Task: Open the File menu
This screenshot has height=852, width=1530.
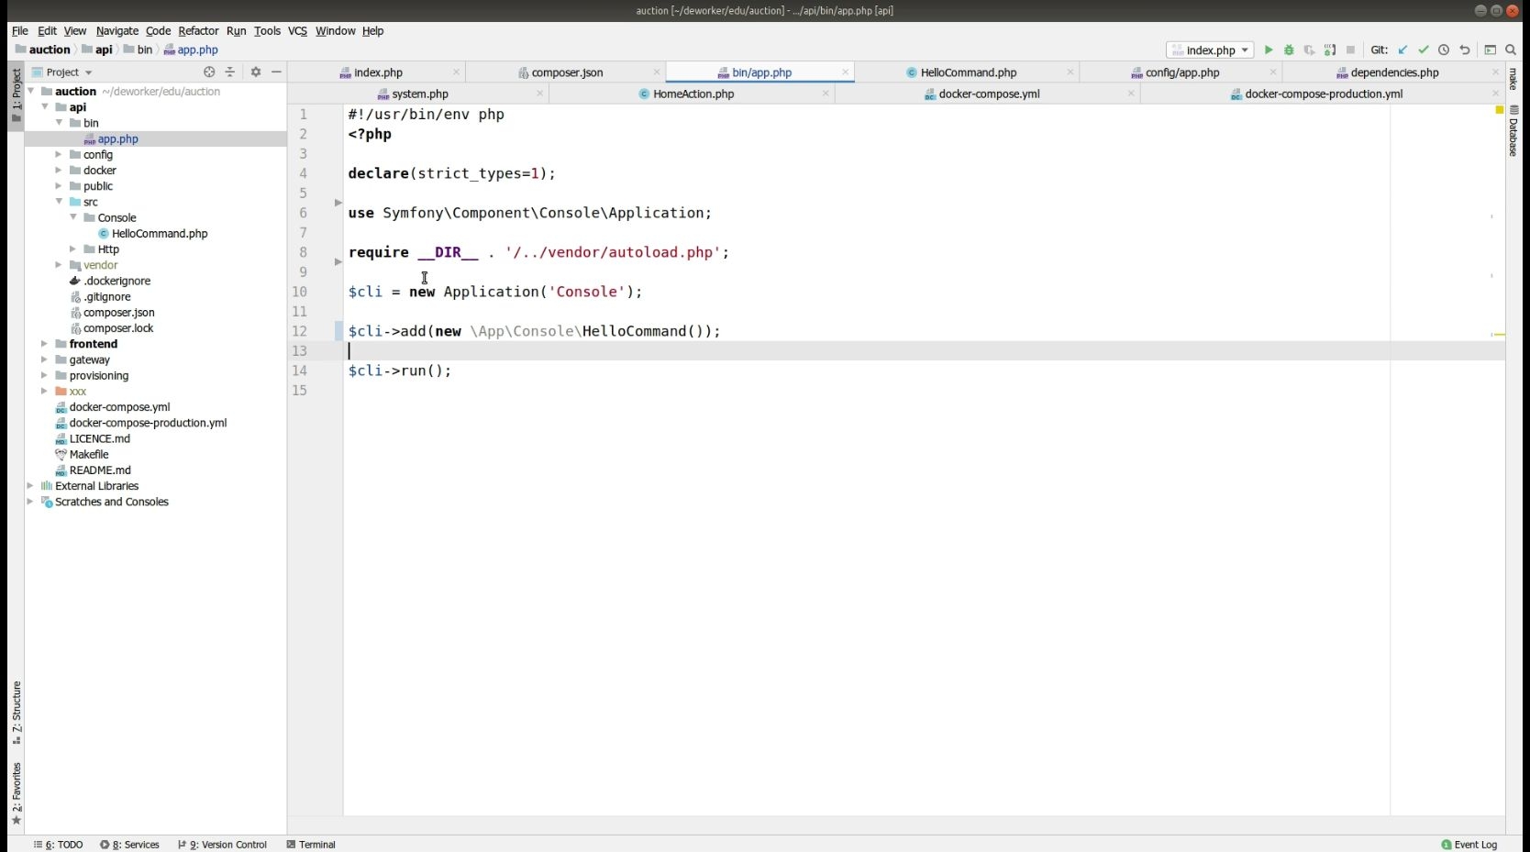Action: coord(20,31)
